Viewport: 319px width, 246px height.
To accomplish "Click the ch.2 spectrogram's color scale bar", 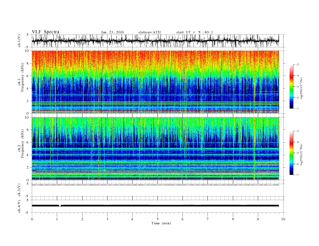I will click(291, 153).
